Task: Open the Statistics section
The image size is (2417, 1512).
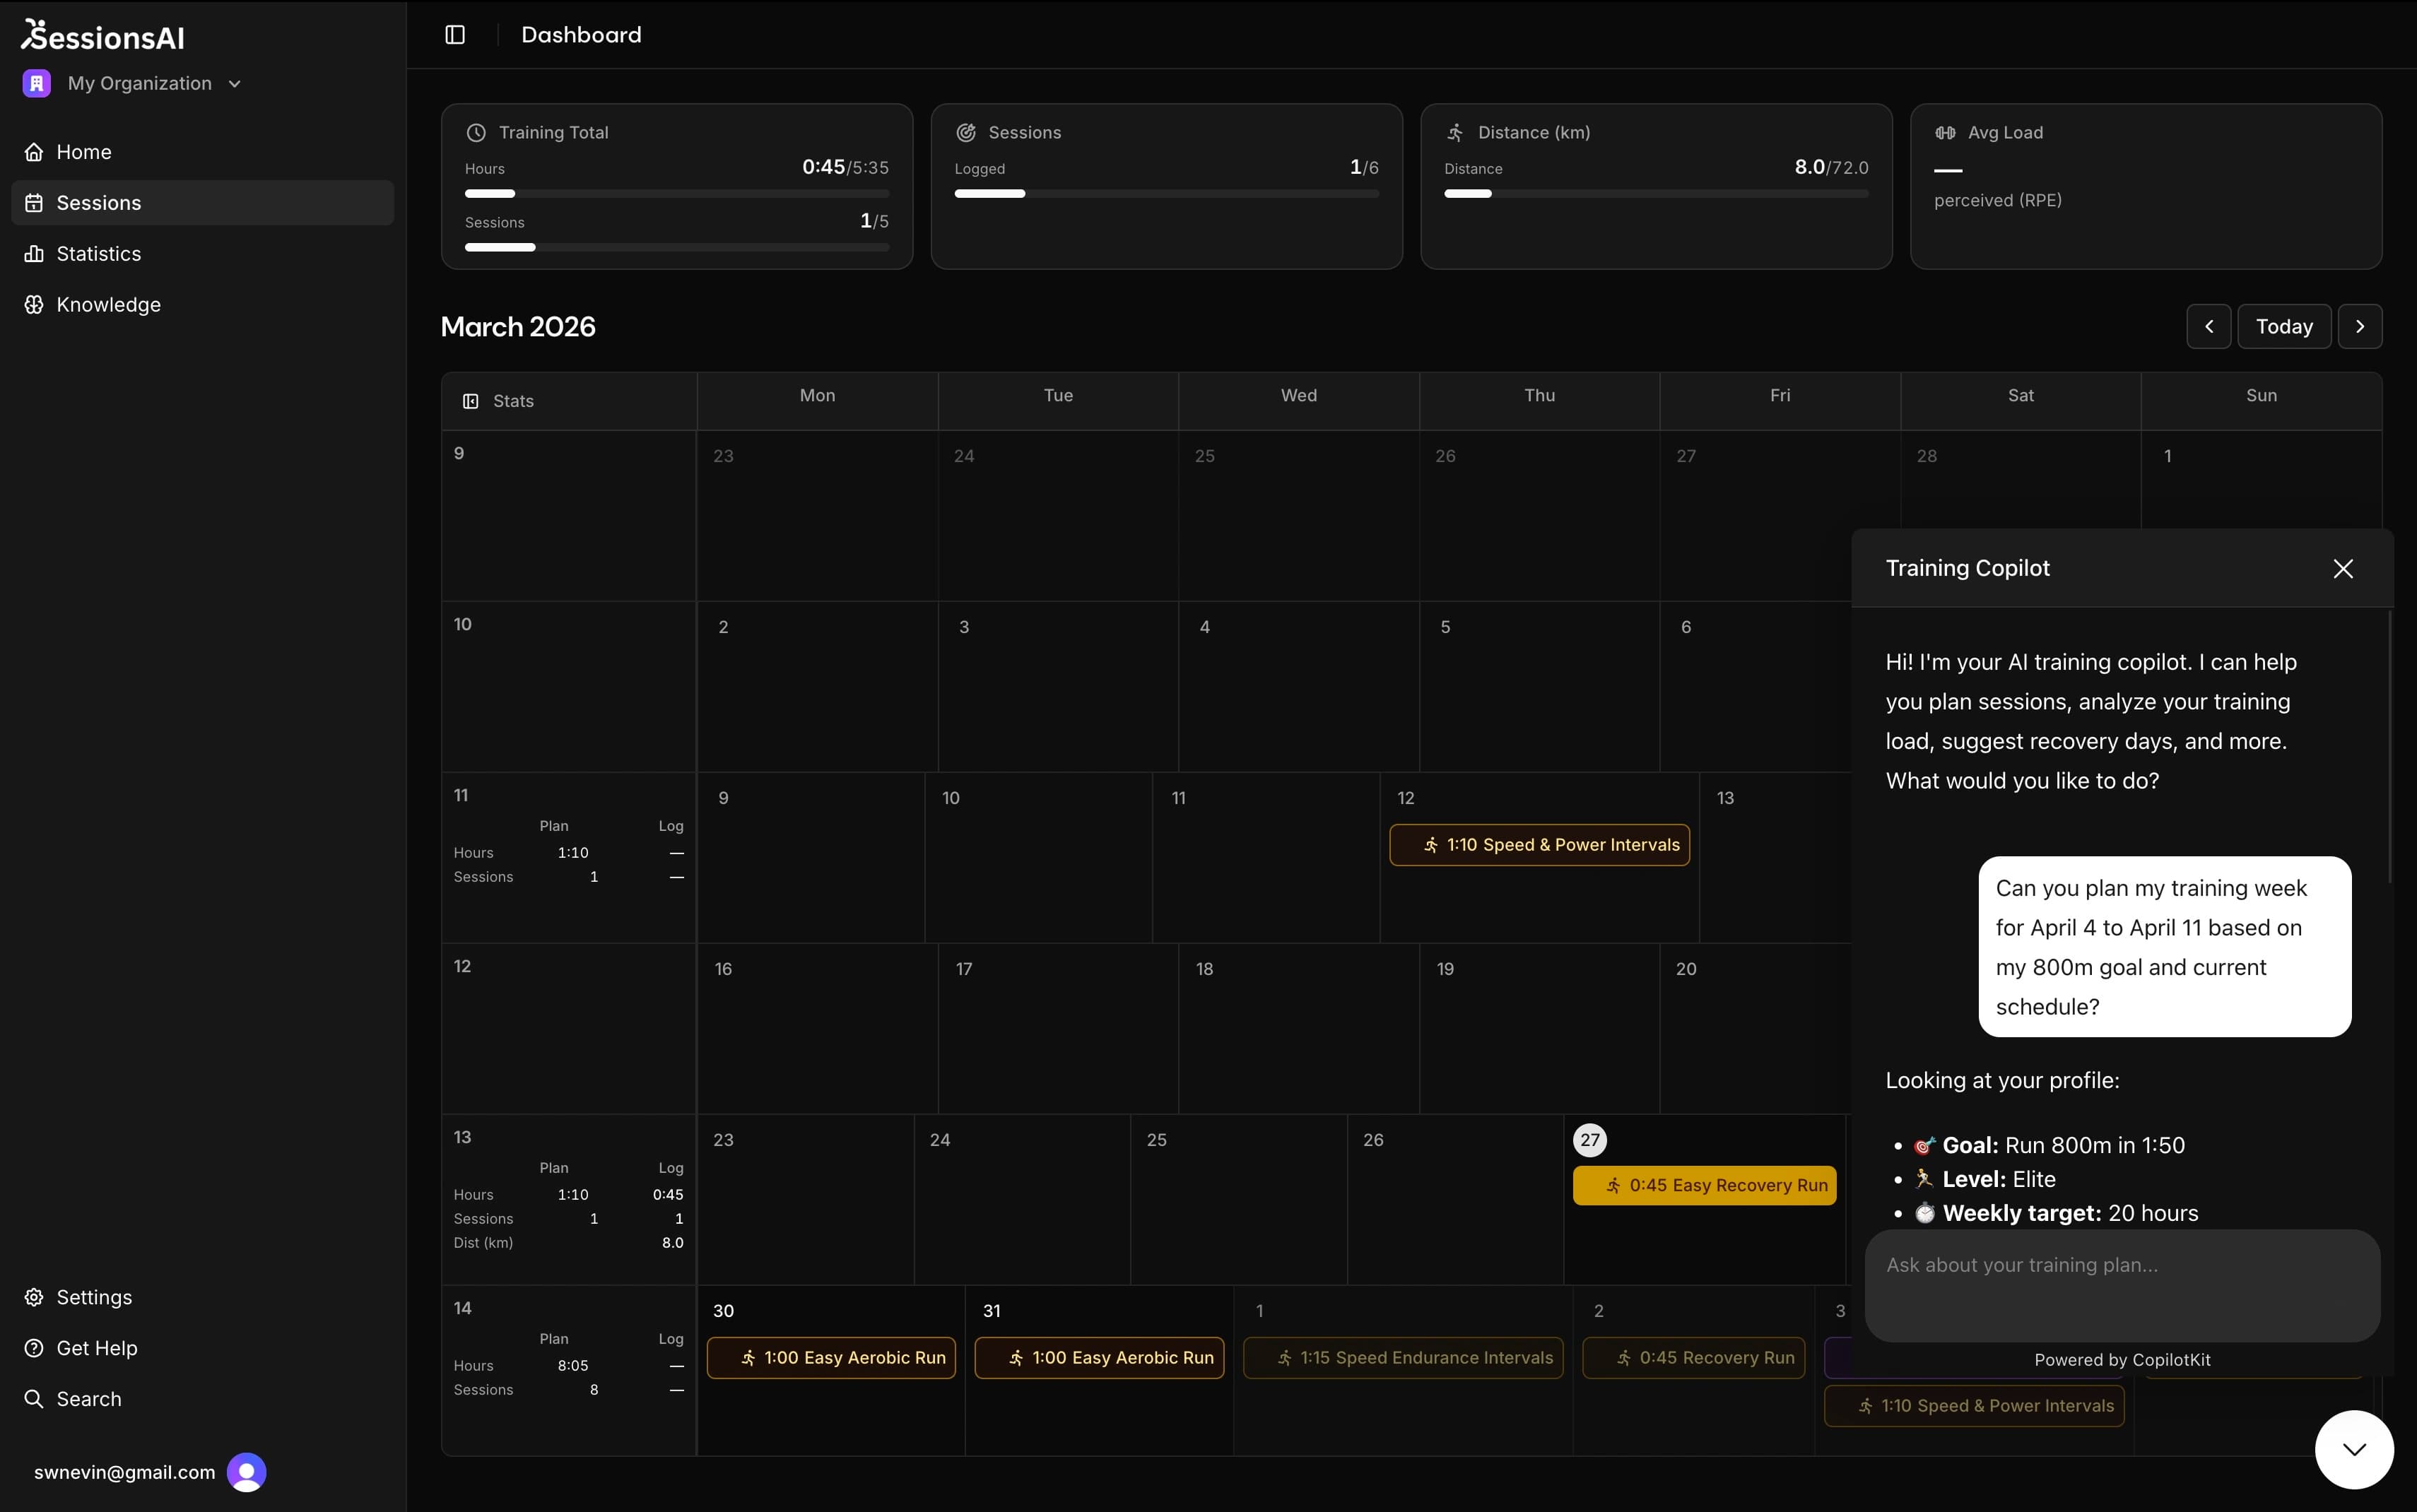Action: (x=98, y=253)
